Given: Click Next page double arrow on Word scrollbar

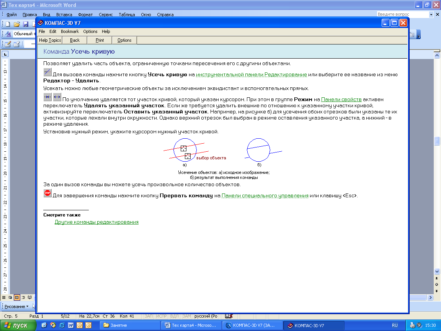Looking at the screenshot, I should pyautogui.click(x=437, y=291).
